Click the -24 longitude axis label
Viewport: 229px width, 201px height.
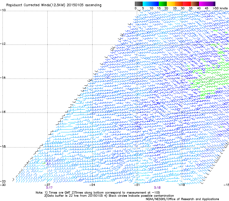click(92, 185)
